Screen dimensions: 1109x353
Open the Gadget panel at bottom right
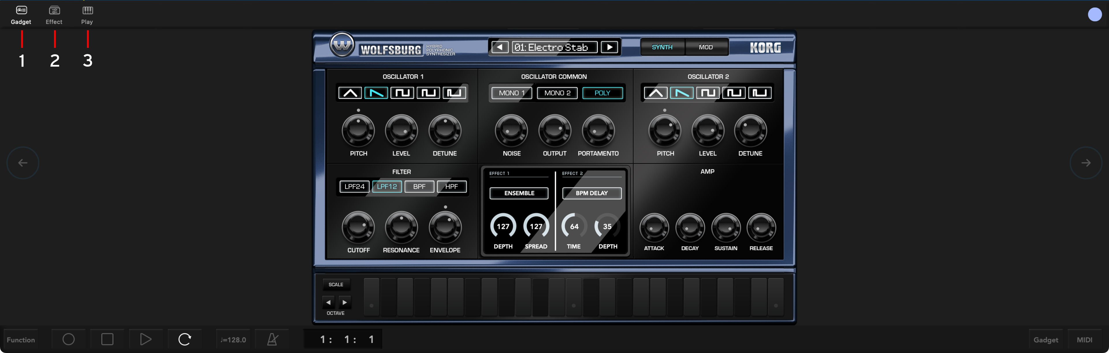[1046, 340]
